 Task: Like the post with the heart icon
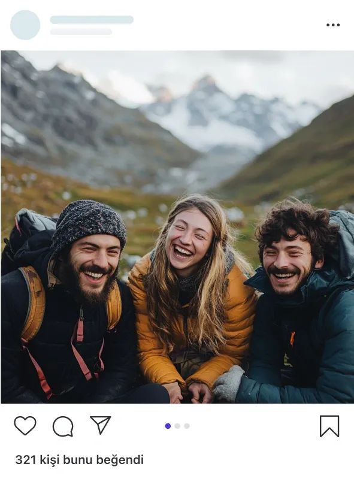click(25, 426)
